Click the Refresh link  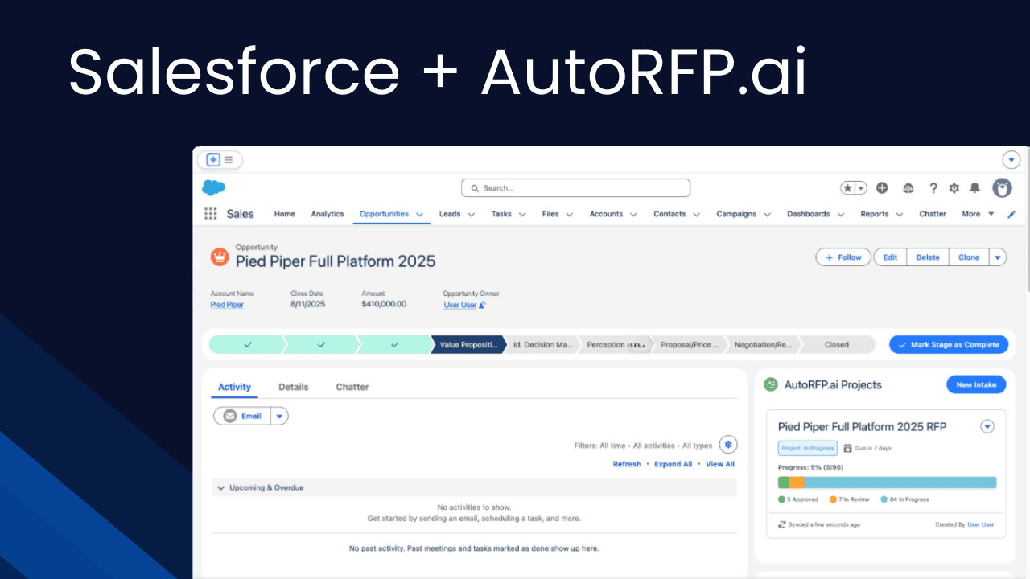click(x=627, y=464)
